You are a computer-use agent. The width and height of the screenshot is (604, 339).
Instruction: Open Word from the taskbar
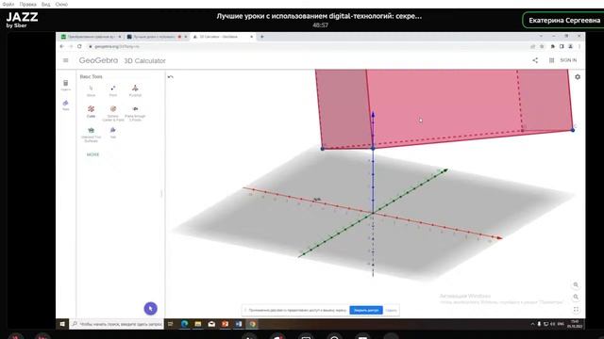pyautogui.click(x=239, y=324)
